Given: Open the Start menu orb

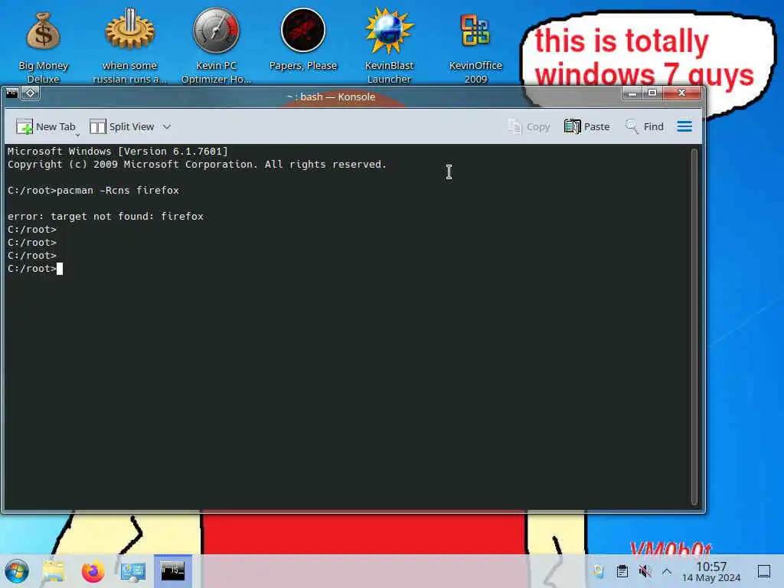Looking at the screenshot, I should click(x=17, y=571).
